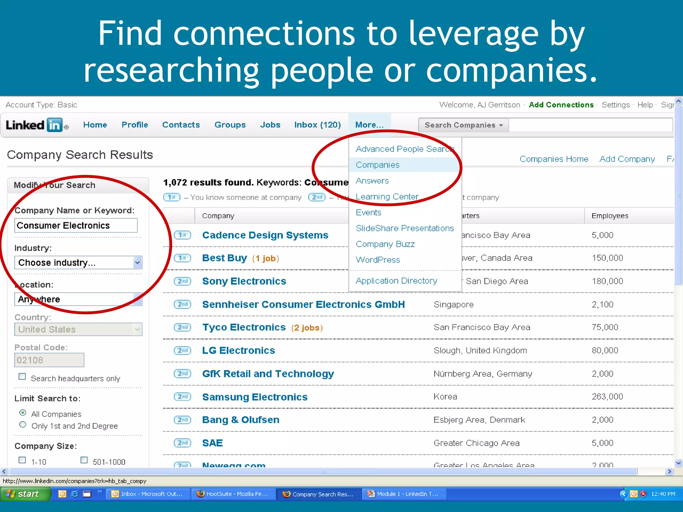Check company size 1-10 box

(x=22, y=460)
